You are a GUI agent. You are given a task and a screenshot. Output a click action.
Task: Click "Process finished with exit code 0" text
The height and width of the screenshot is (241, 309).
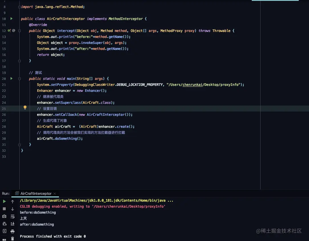[53, 236]
